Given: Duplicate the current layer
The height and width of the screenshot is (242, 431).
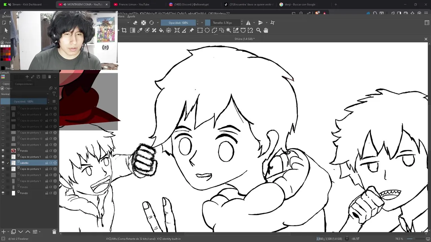Looking at the screenshot, I should pos(13,232).
